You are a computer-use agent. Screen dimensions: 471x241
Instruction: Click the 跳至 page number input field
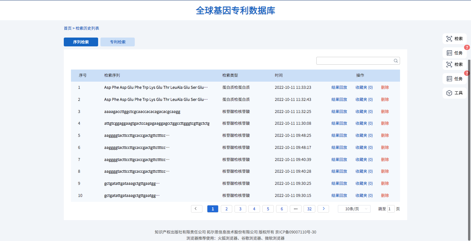pyautogui.click(x=391, y=209)
